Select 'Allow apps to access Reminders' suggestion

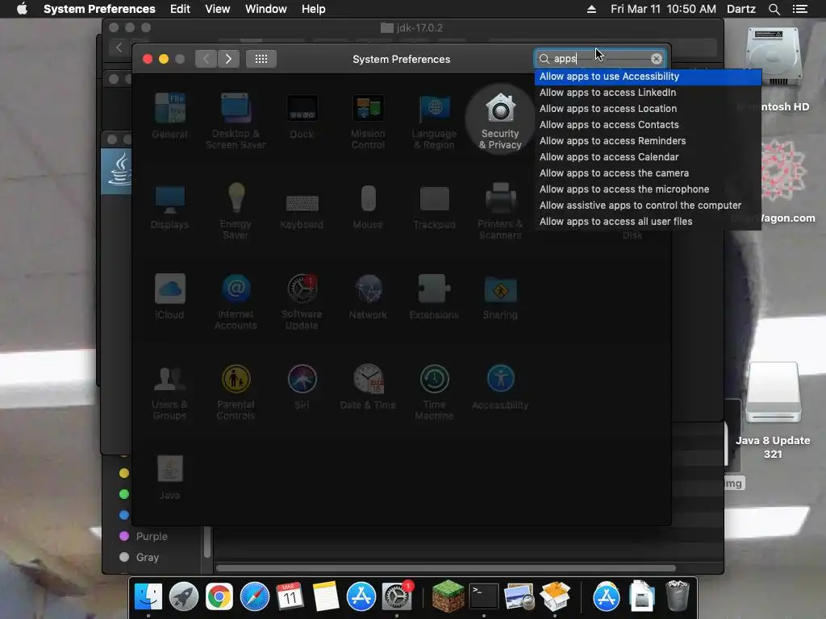click(x=648, y=141)
